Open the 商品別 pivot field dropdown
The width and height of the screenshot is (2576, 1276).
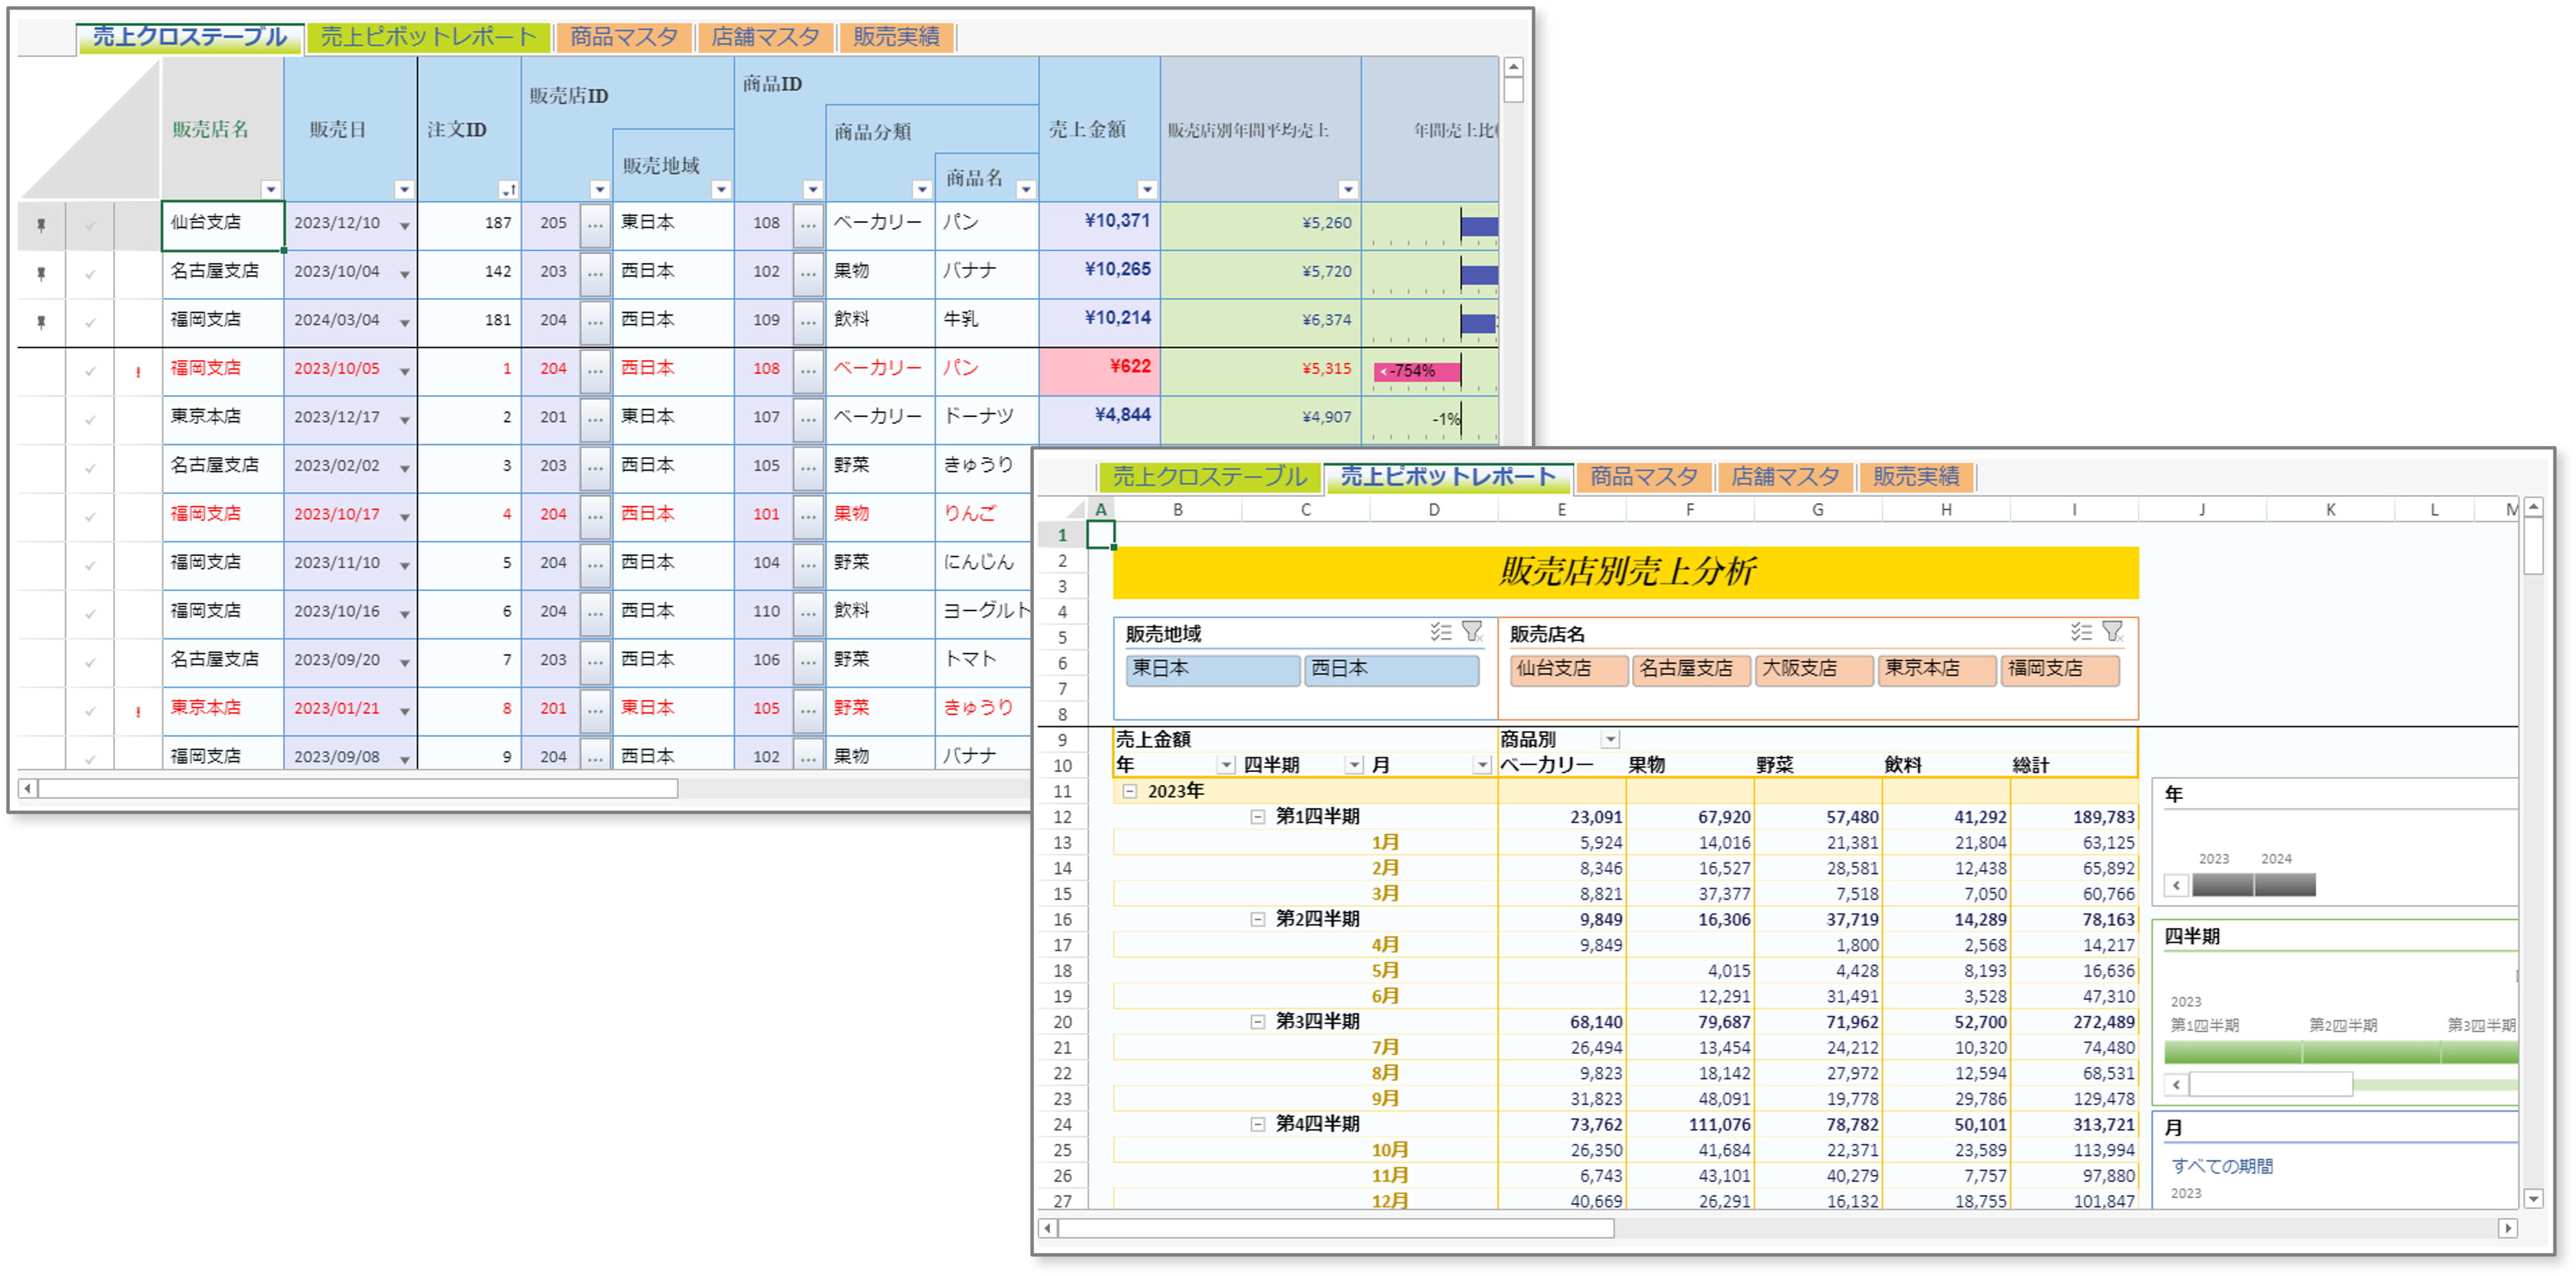click(x=1610, y=740)
